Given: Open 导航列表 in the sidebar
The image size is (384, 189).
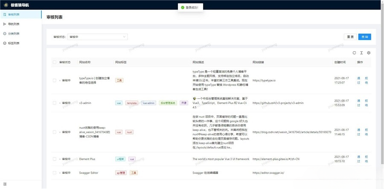Looking at the screenshot, I should [14, 24].
